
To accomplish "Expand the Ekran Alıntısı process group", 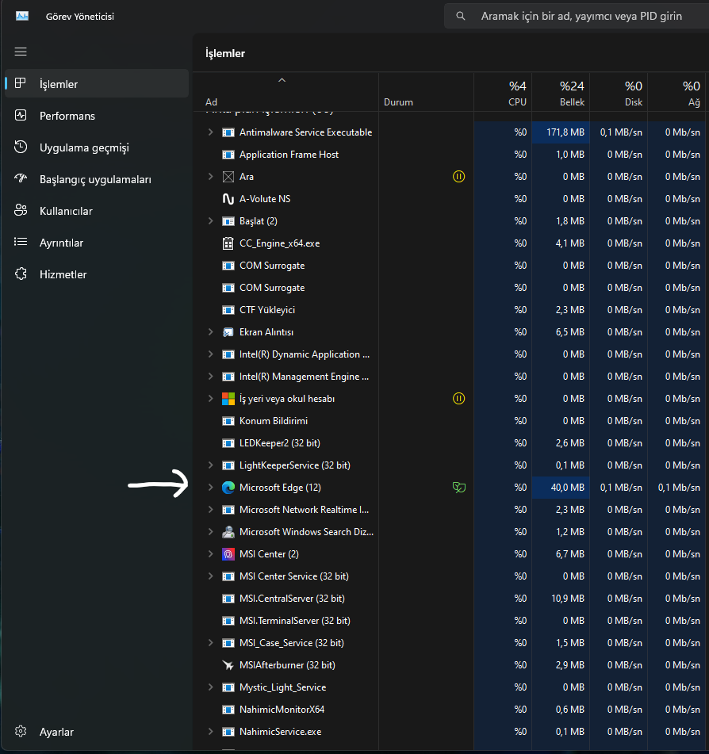I will coord(210,331).
